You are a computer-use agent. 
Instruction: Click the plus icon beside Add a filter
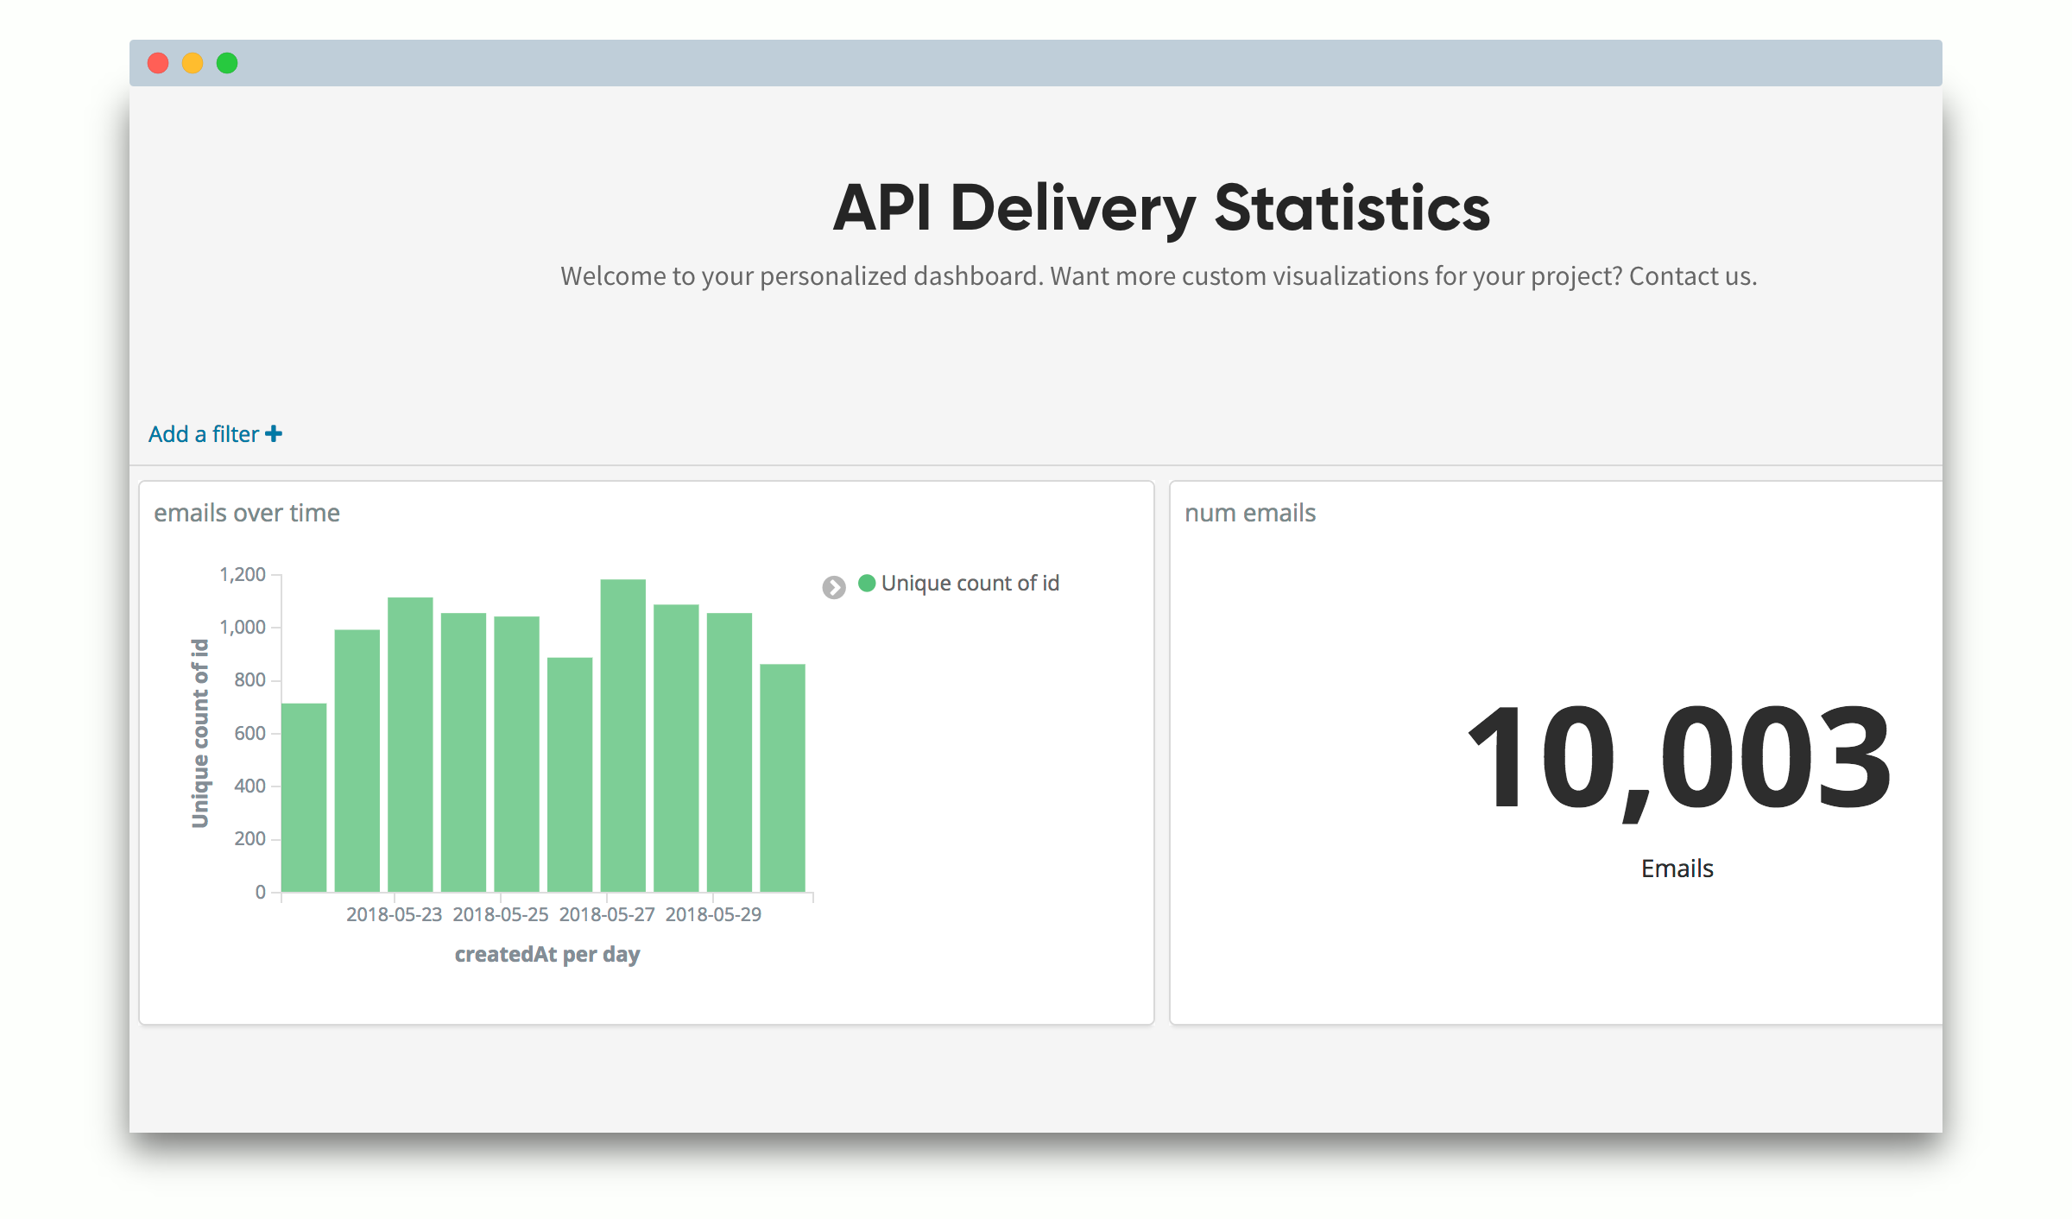pyautogui.click(x=274, y=433)
